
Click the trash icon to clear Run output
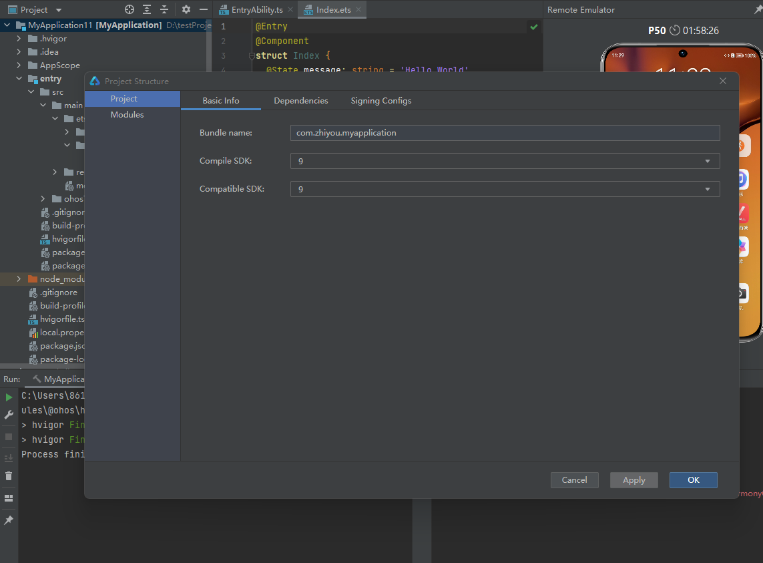pos(9,476)
